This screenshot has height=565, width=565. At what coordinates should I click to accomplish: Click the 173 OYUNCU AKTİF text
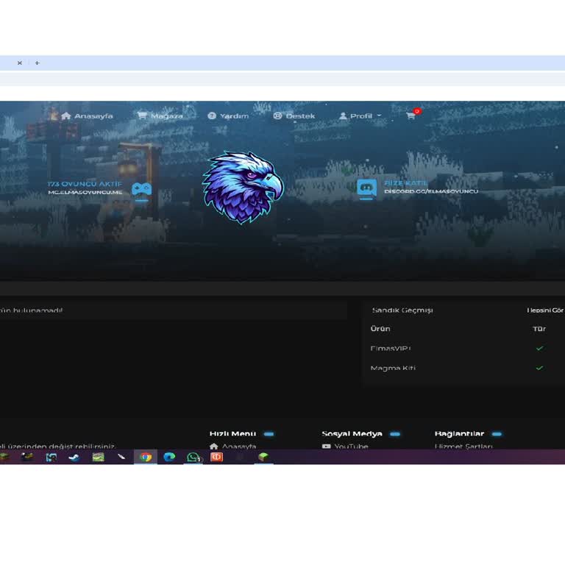(x=85, y=184)
